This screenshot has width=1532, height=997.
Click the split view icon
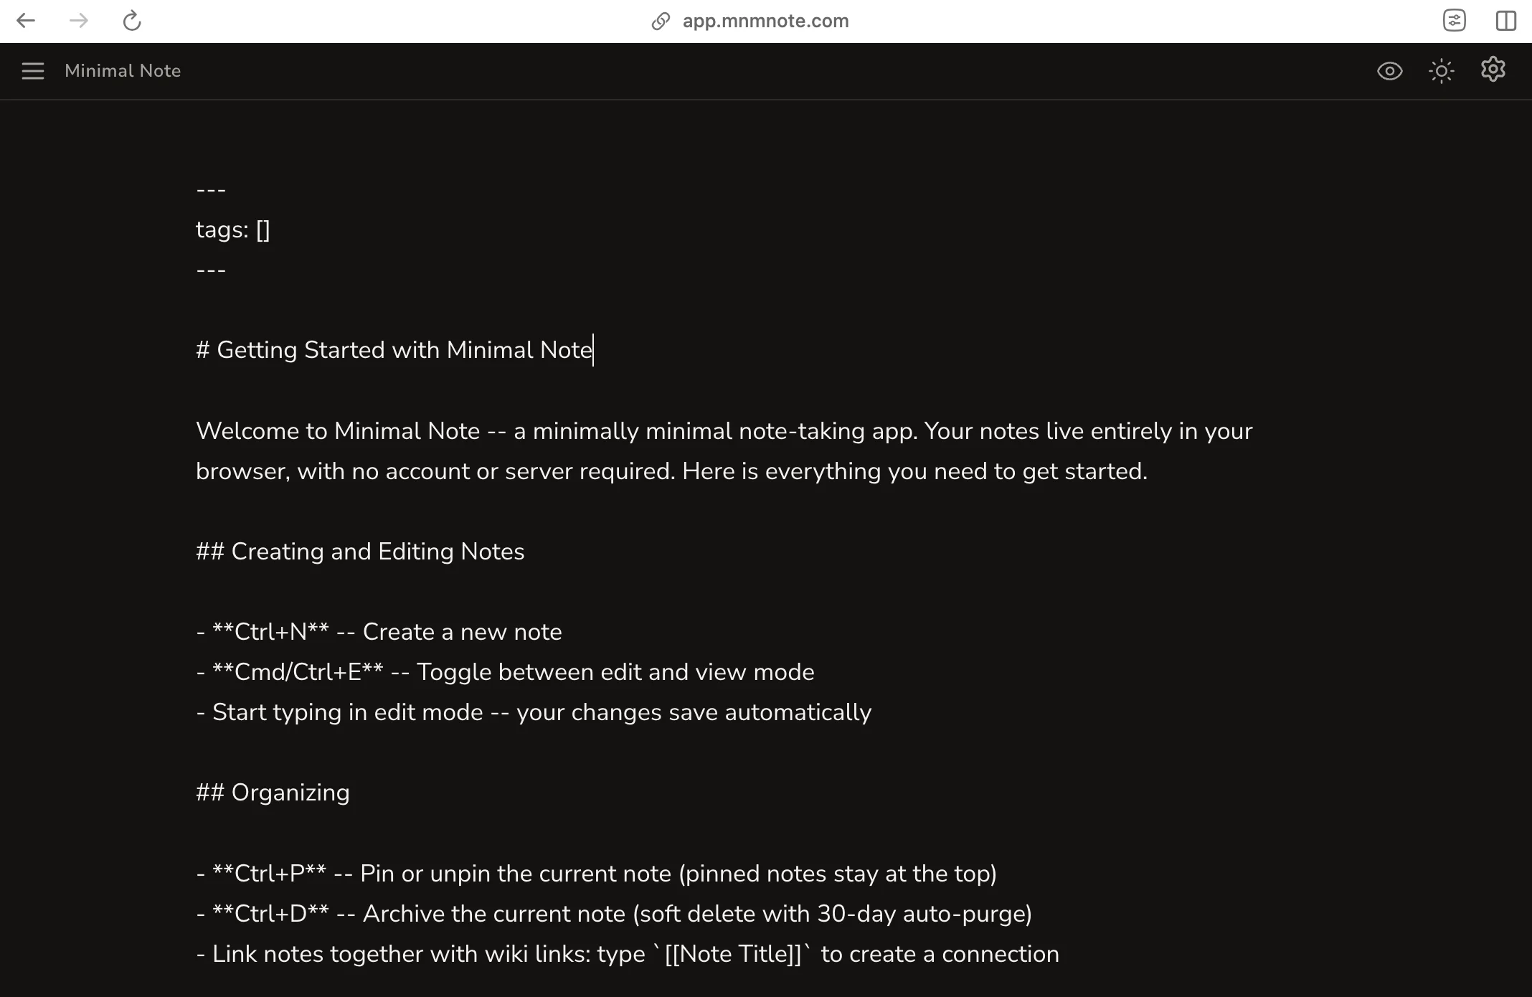click(1505, 21)
